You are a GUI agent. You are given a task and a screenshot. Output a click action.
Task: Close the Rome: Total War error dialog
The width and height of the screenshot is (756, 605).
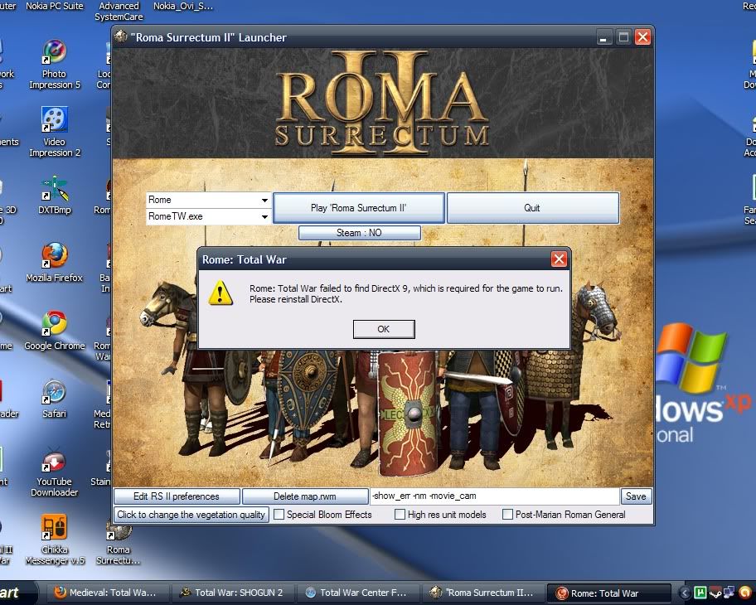[x=559, y=260]
